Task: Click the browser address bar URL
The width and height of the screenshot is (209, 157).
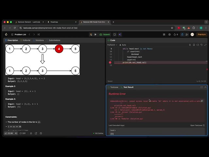Action: coord(50,28)
